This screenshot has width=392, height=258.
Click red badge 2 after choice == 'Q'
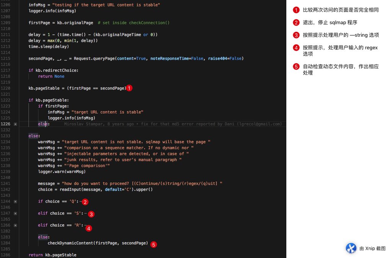pos(85,202)
